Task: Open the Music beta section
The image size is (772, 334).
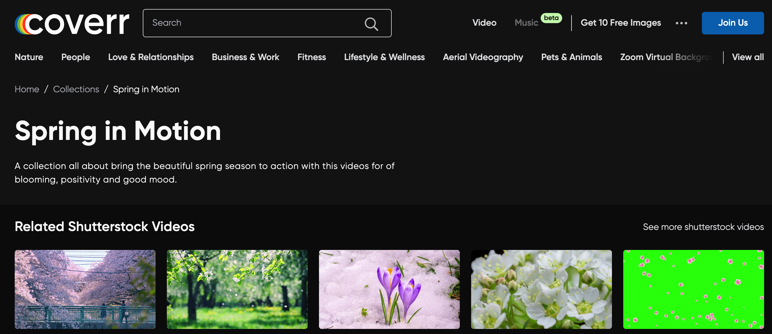Action: tap(526, 23)
